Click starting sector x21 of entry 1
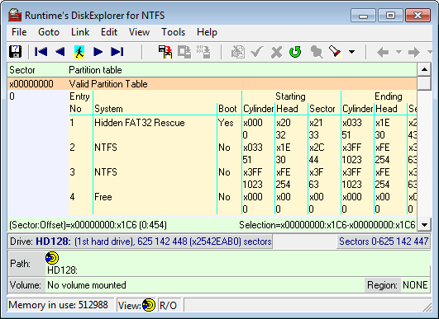 (x=316, y=123)
